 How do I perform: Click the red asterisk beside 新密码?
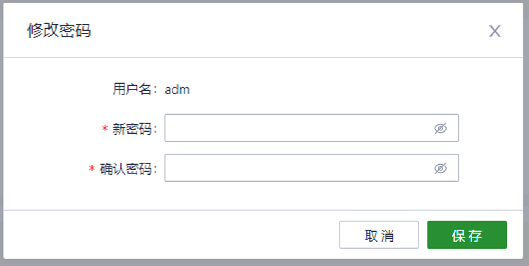pyautogui.click(x=105, y=129)
